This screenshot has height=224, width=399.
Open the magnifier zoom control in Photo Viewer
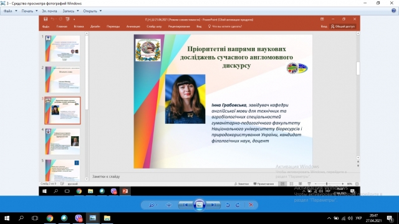(153, 205)
